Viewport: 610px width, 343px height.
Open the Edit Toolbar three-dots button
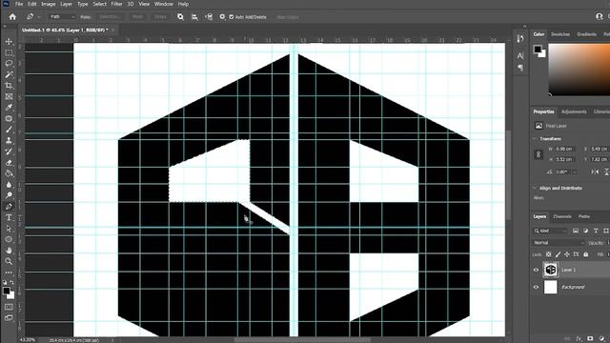pos(9,272)
